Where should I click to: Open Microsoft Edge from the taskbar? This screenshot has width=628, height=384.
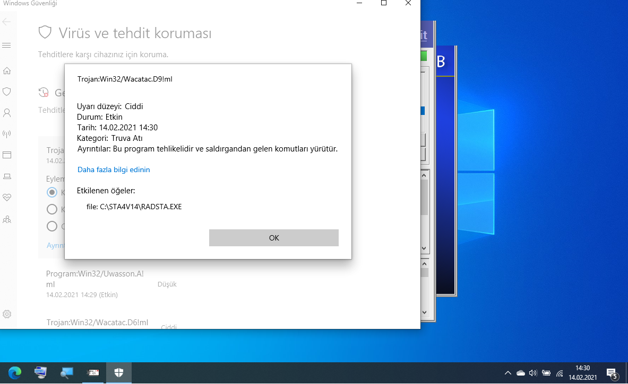click(x=15, y=373)
